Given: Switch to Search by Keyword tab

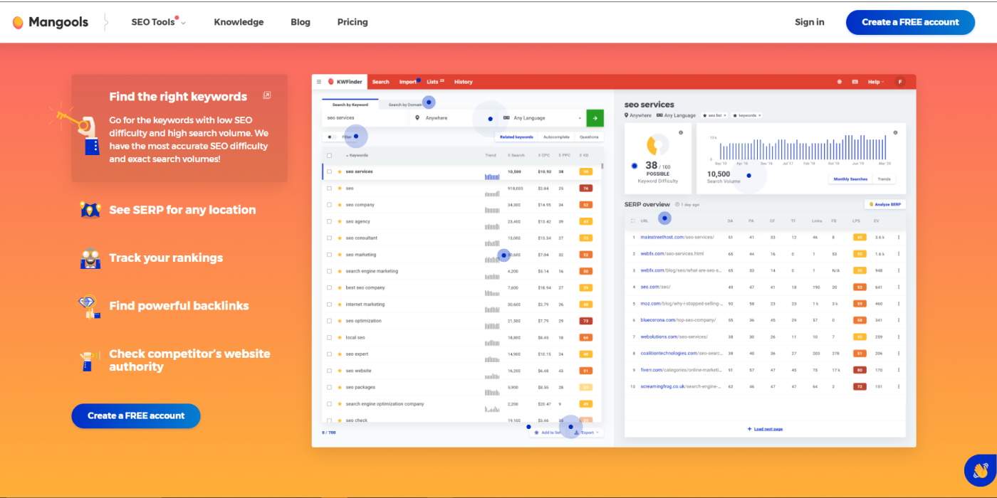Looking at the screenshot, I should pyautogui.click(x=350, y=105).
